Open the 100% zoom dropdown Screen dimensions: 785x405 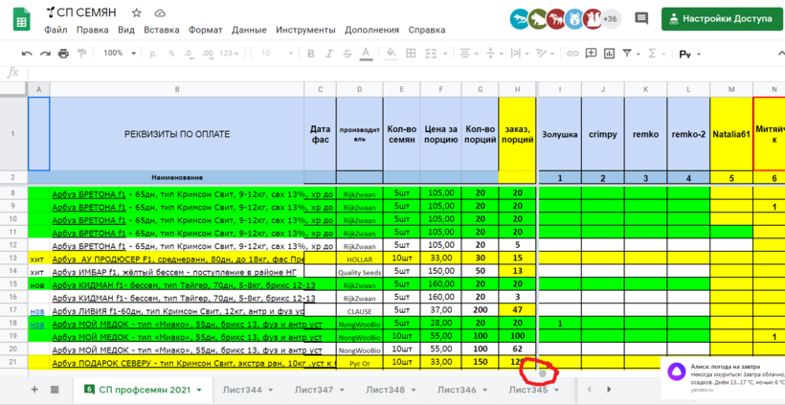(120, 54)
